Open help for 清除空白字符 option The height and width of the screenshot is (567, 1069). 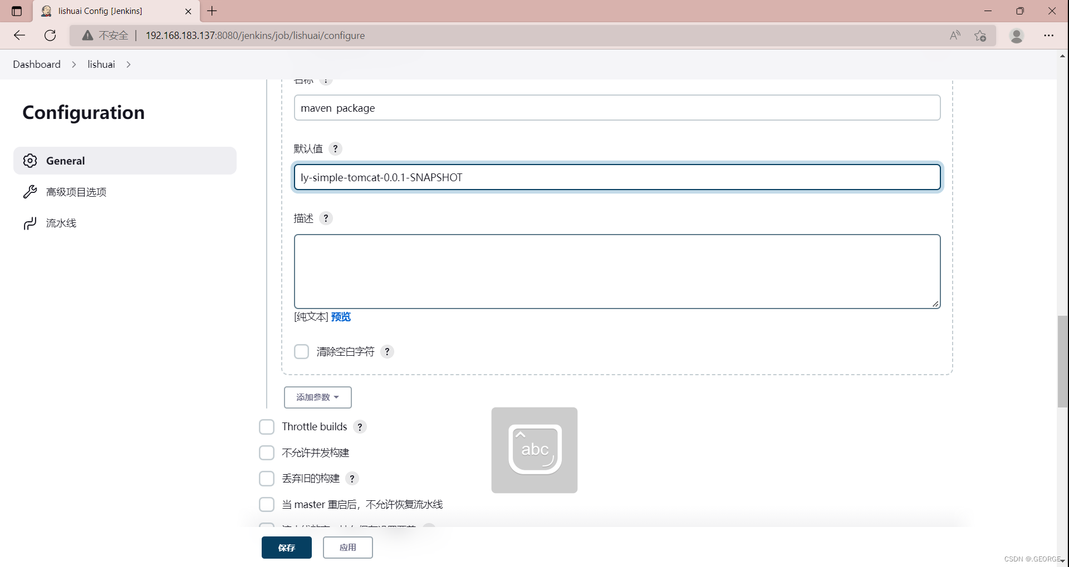(388, 351)
